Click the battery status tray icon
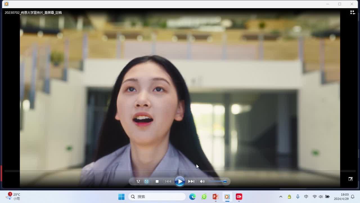This screenshot has height=203, width=360. click(x=327, y=197)
